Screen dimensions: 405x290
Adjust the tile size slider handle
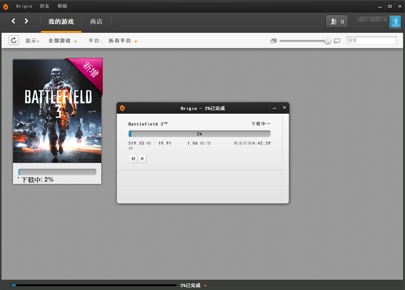tap(327, 41)
